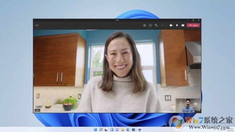The width and height of the screenshot is (235, 132).
Task: Share screen using the share content icon
Action: tap(183, 25)
